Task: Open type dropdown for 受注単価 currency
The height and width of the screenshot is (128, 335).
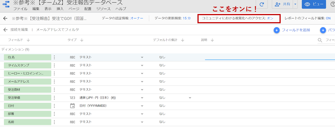Action: [142, 98]
